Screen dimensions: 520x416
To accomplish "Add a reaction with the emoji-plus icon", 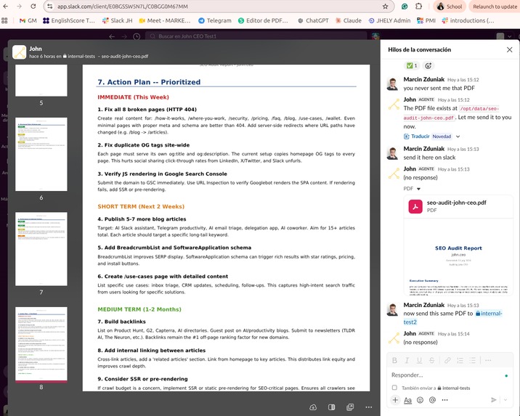I will tap(428, 65).
